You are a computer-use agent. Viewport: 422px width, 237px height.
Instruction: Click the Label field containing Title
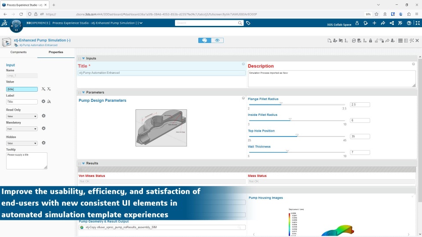tap(22, 101)
